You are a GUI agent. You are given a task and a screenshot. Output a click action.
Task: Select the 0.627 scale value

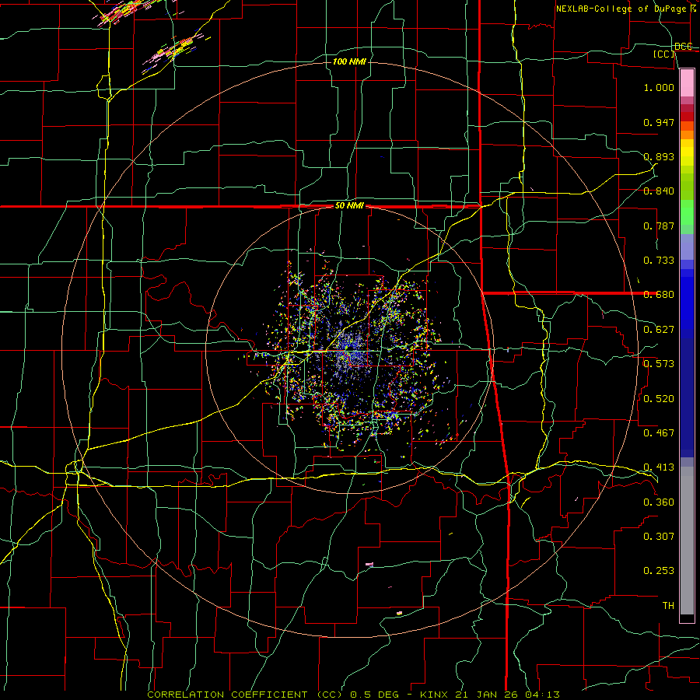659,330
